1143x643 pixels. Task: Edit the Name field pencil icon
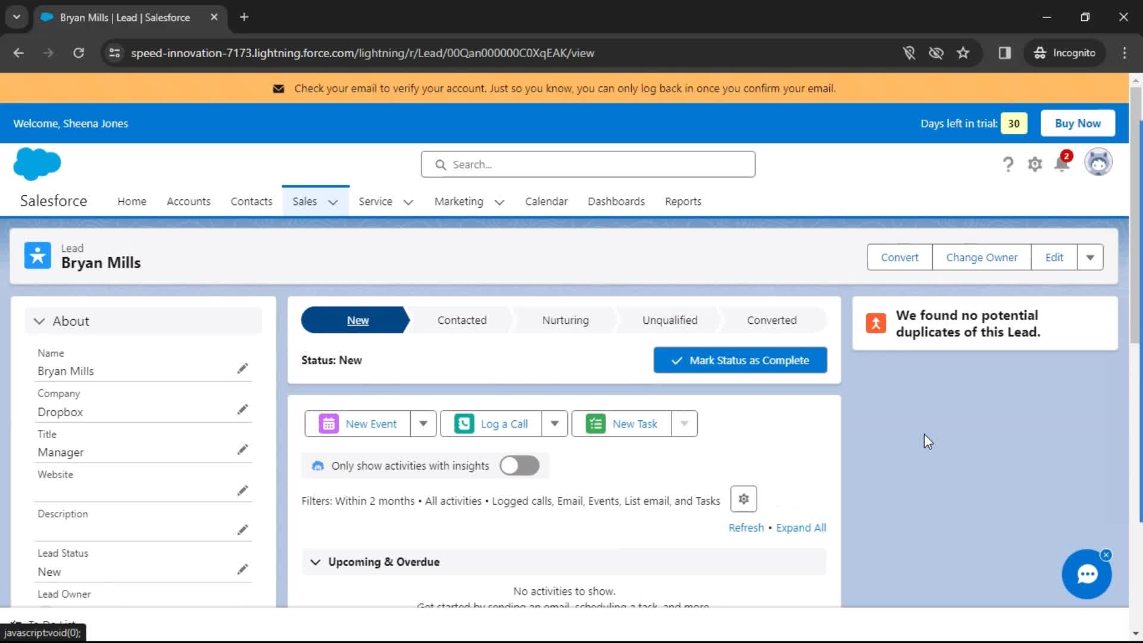tap(242, 369)
